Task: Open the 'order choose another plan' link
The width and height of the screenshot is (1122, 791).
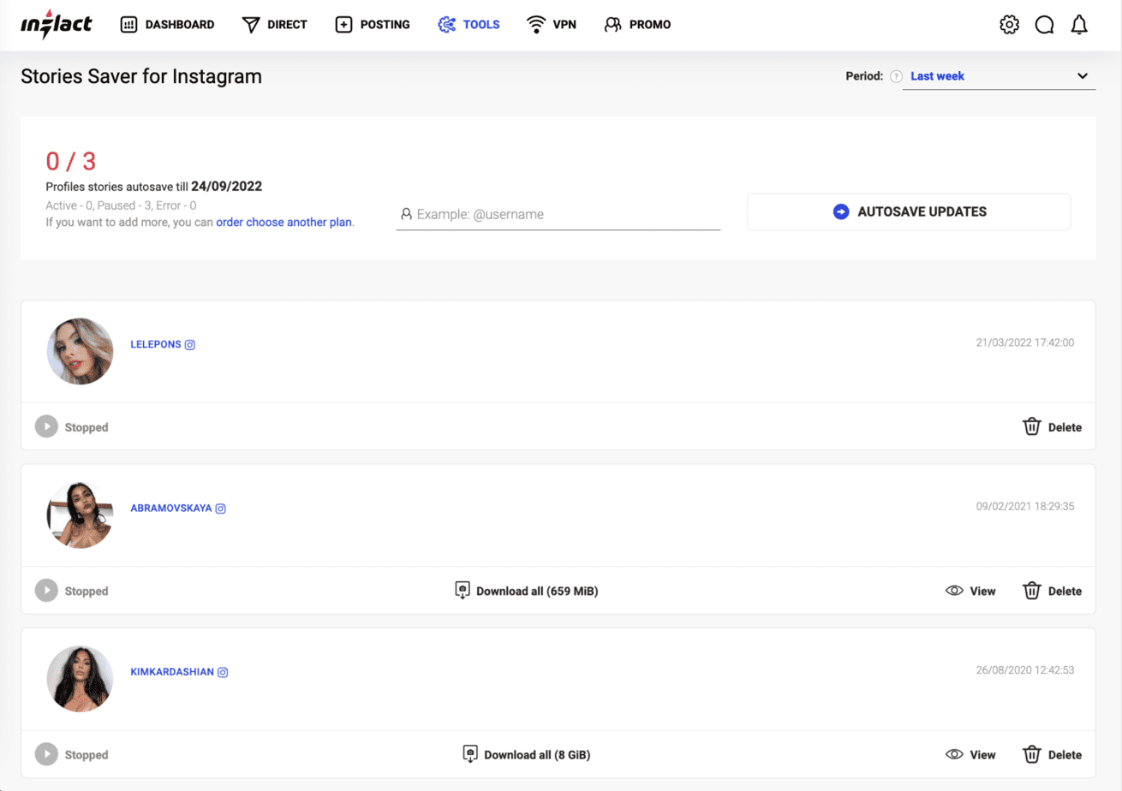Action: pos(283,222)
